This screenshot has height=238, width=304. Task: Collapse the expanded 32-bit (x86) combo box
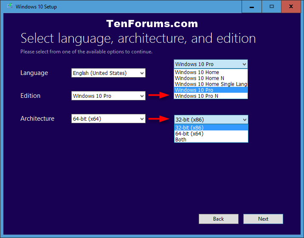click(211, 120)
